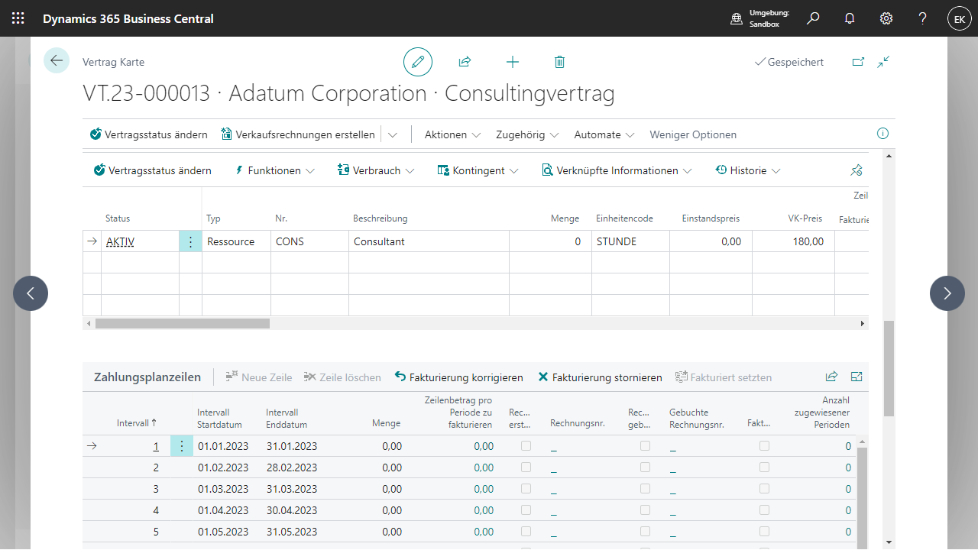978x550 pixels.
Task: Expand the Historie menu
Action: point(748,170)
